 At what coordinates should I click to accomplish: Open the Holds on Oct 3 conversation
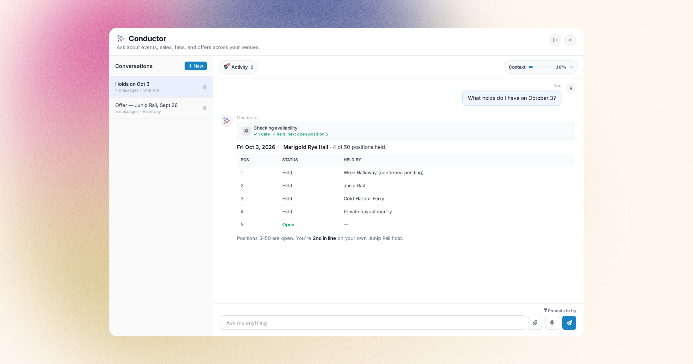(x=161, y=87)
